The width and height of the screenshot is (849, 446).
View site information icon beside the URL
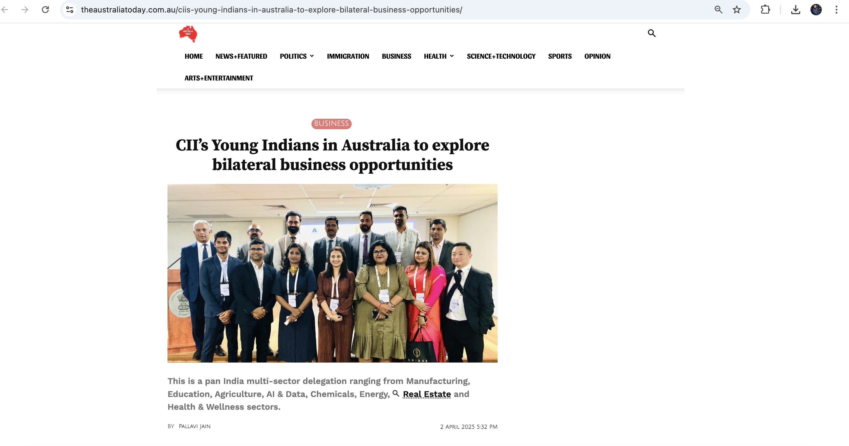tap(69, 10)
